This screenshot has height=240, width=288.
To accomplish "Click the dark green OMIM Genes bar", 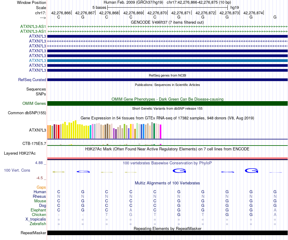I will [x=167, y=103].
